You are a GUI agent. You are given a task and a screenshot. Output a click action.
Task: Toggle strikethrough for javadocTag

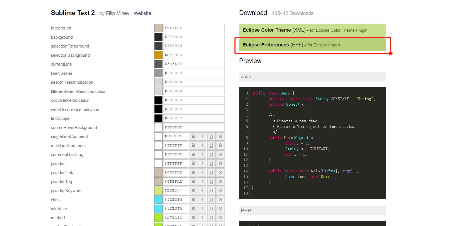(x=220, y=182)
